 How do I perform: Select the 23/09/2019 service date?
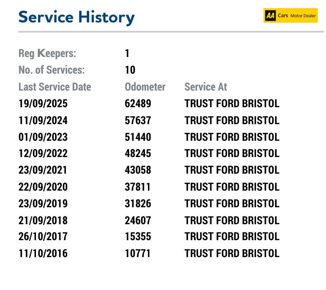point(43,204)
